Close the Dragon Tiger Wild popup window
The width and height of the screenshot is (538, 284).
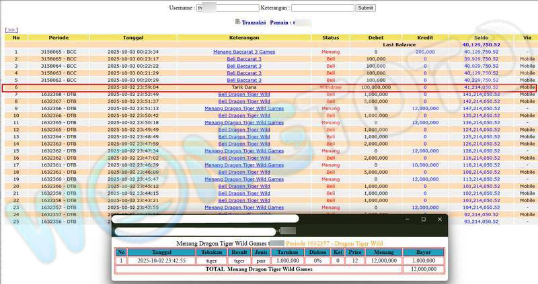[x=440, y=220]
